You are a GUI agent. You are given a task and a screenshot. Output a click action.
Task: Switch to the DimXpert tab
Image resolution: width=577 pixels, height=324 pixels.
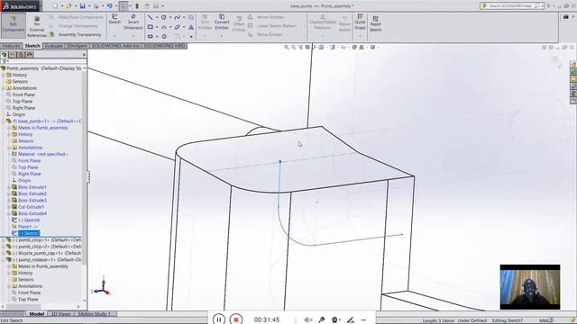(x=77, y=46)
